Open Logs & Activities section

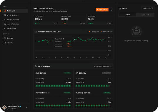tap(15, 24)
